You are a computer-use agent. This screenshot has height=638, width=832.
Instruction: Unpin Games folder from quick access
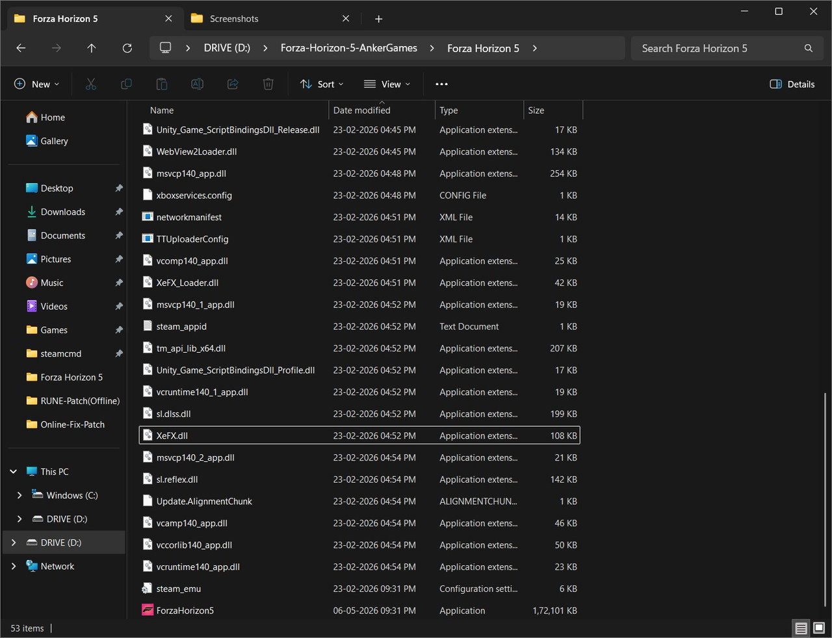coord(119,330)
